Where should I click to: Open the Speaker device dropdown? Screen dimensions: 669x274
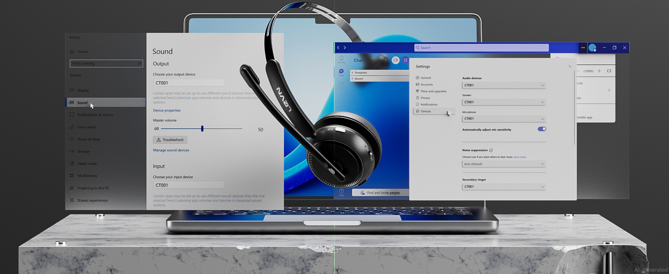(504, 102)
